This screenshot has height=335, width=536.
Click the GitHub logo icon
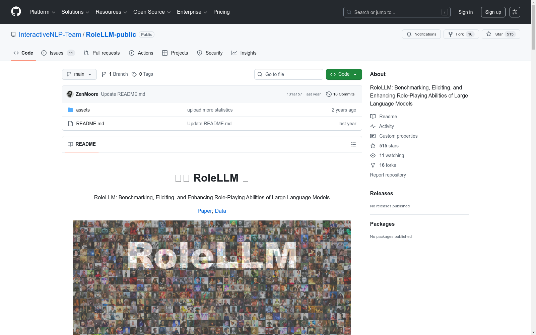tap(16, 12)
